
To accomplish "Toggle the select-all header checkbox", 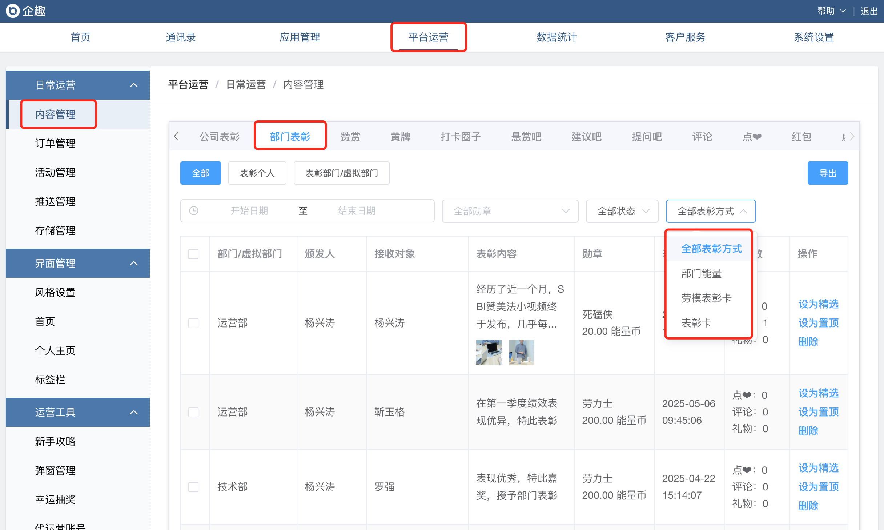I will (x=193, y=254).
